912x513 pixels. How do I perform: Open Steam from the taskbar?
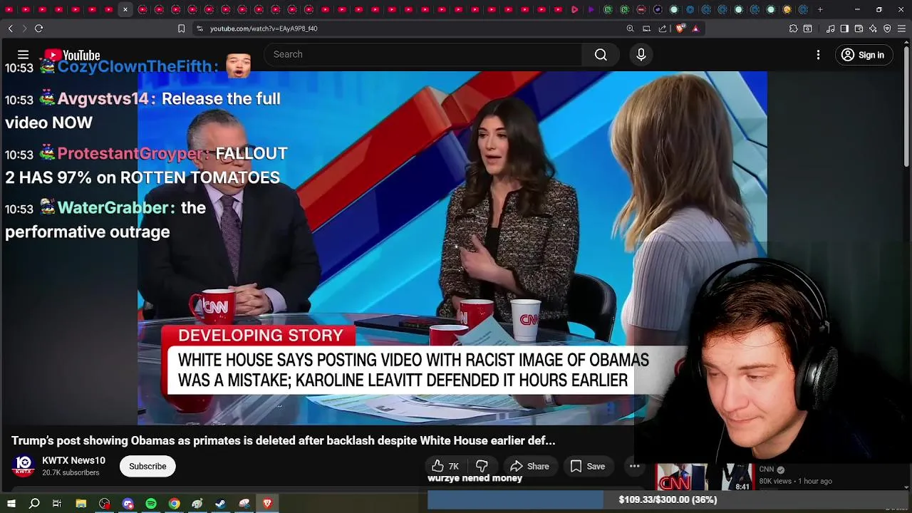(221, 504)
